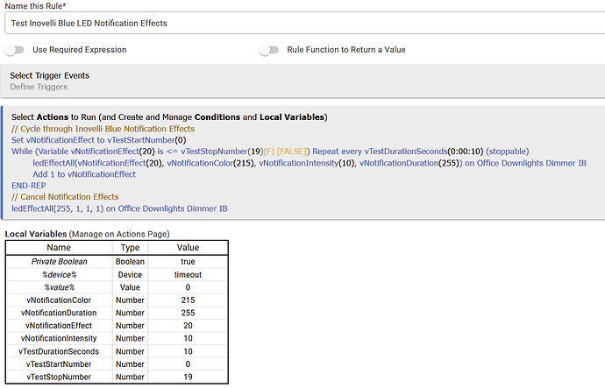Click the While variable repeat action line

click(x=270, y=152)
